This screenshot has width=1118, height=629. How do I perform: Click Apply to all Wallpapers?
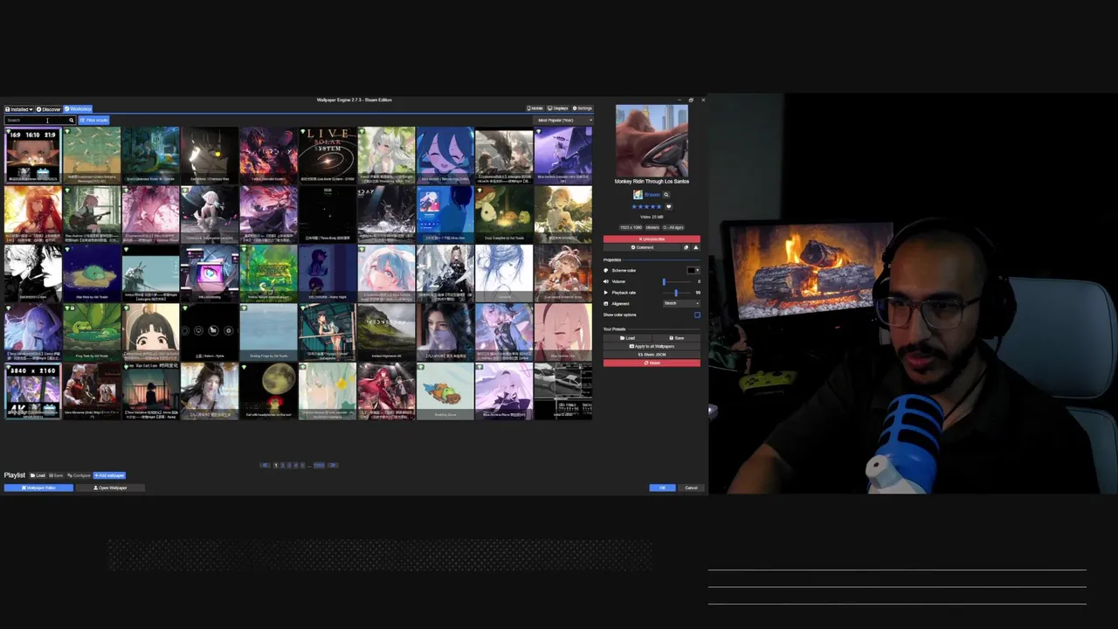click(652, 346)
